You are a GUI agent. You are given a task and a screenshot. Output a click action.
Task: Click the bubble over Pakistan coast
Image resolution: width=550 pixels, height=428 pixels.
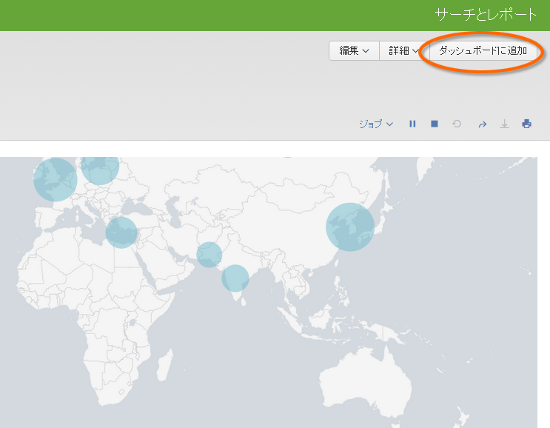click(209, 255)
